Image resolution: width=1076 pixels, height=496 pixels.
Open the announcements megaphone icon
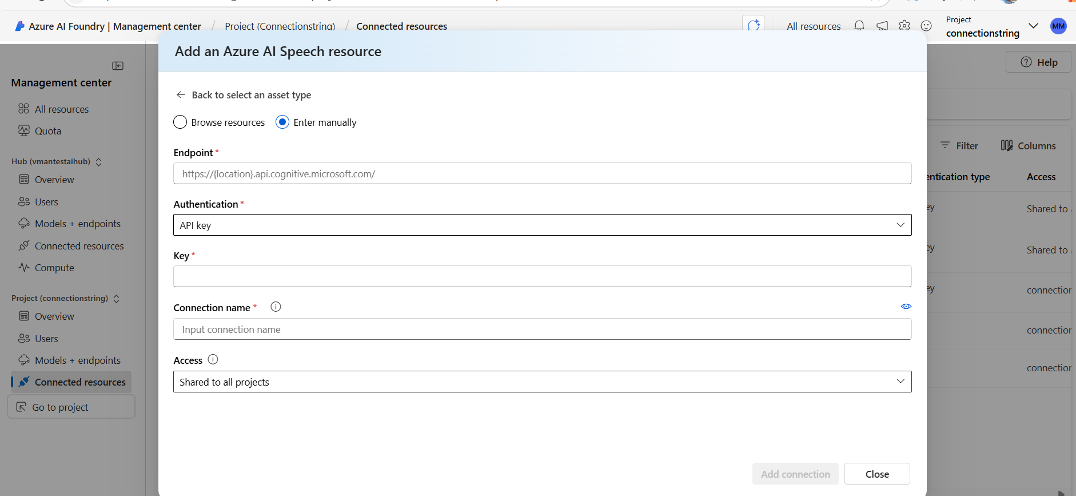[x=882, y=26]
